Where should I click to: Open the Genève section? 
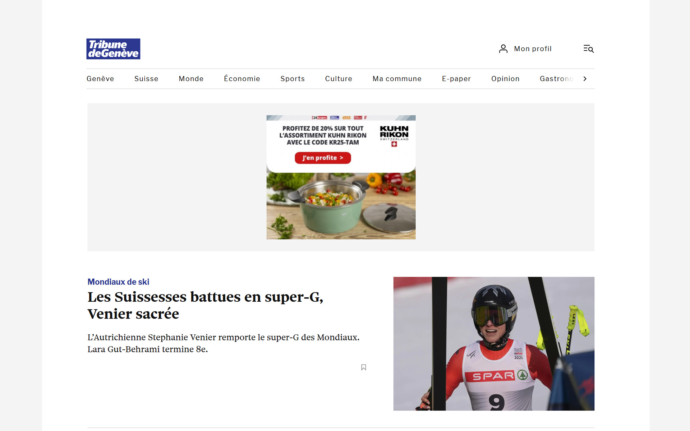tap(100, 79)
